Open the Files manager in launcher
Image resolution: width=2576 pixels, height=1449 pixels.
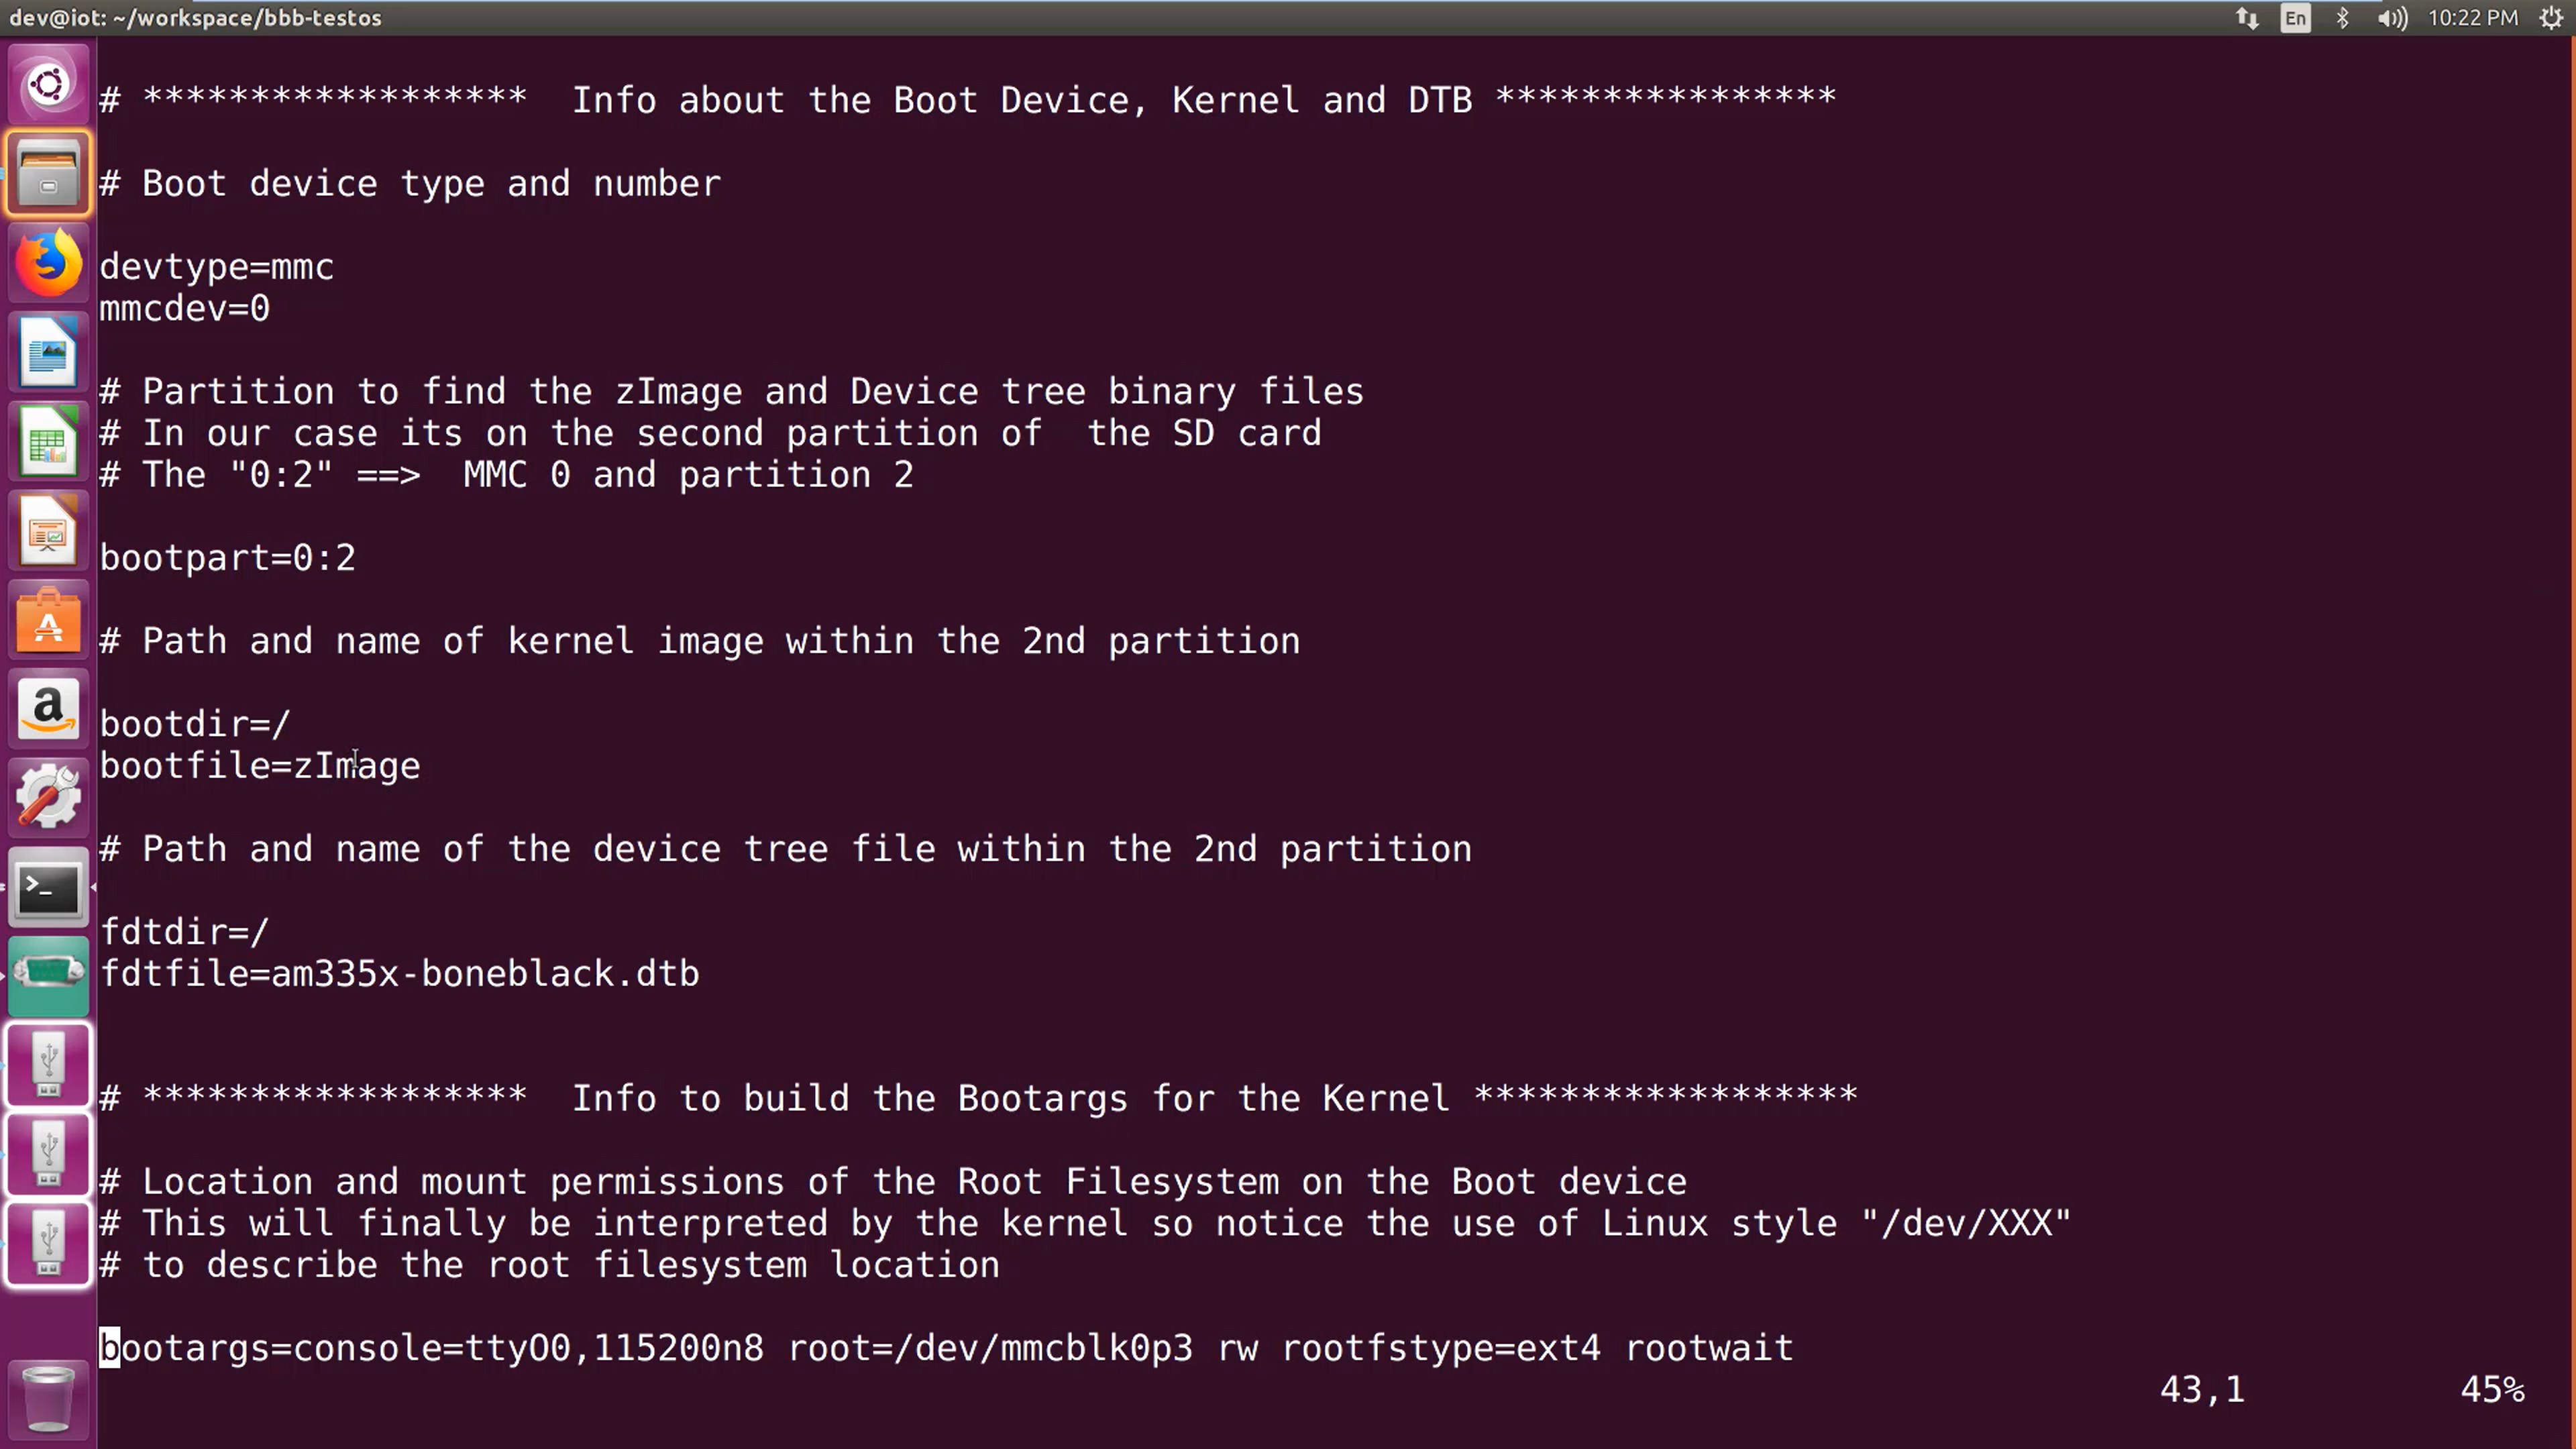(x=48, y=173)
